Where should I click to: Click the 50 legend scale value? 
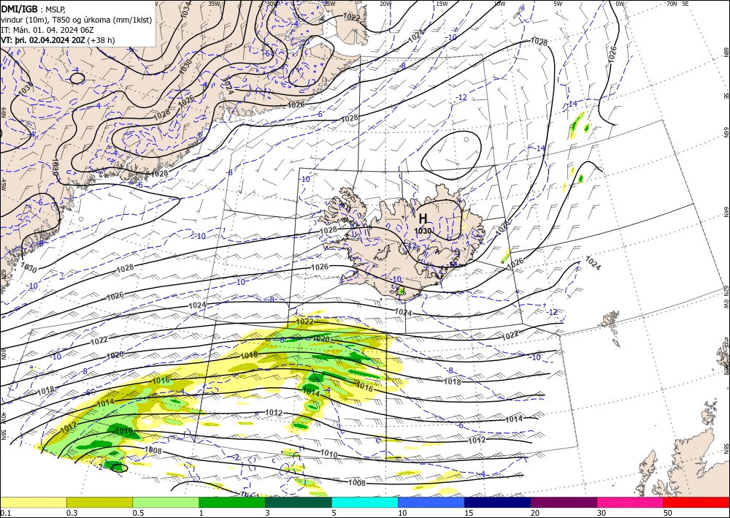(x=668, y=513)
